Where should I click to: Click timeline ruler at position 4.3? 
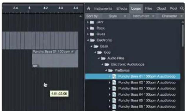(61, 8)
